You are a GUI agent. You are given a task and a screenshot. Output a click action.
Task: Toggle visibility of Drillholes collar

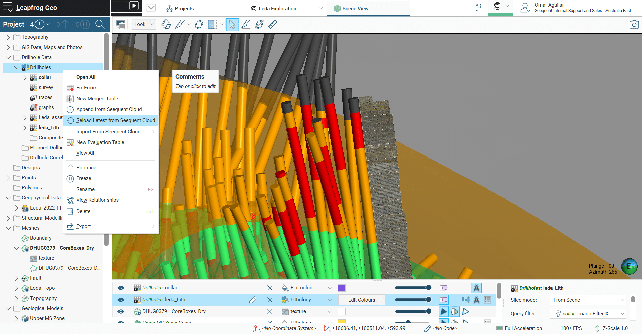click(x=121, y=288)
